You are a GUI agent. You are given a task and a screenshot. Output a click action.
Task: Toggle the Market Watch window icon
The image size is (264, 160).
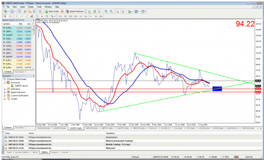20,11
